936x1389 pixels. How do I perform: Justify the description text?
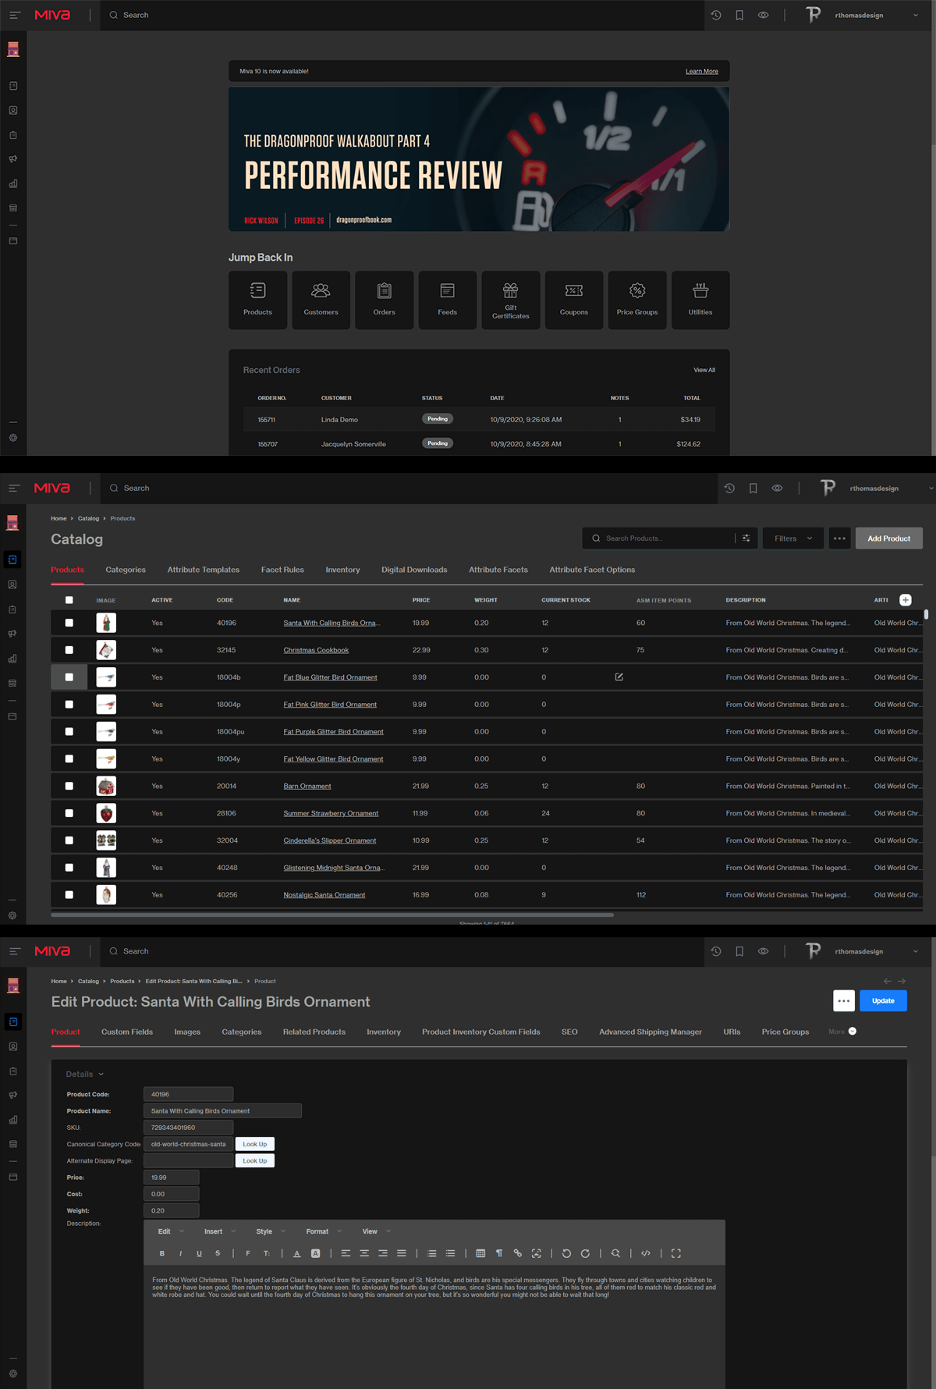tap(402, 1253)
